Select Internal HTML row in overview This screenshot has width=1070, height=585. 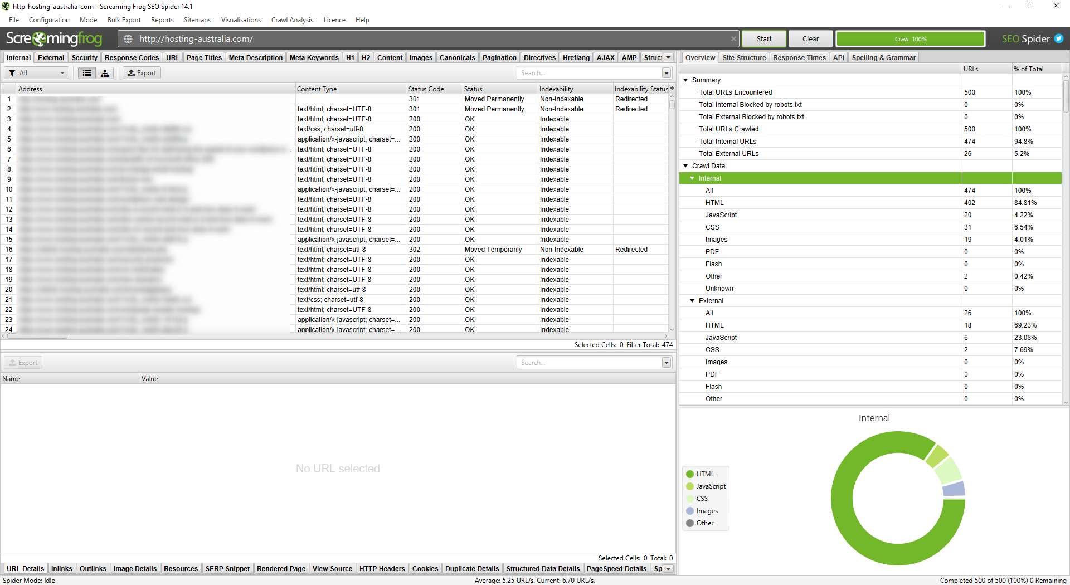coord(870,203)
